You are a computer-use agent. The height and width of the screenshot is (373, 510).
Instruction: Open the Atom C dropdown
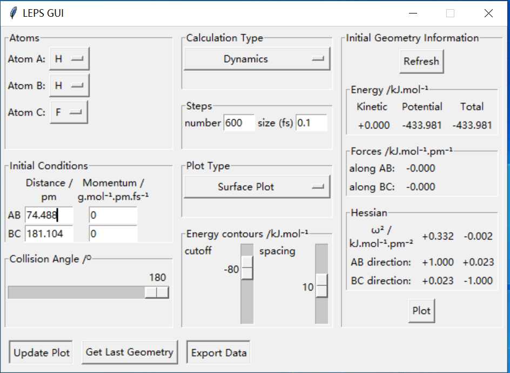click(x=69, y=112)
